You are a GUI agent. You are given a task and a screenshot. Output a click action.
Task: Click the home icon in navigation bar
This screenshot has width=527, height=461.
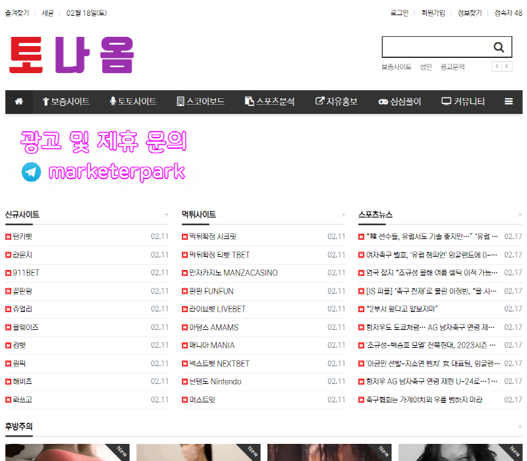click(x=19, y=101)
